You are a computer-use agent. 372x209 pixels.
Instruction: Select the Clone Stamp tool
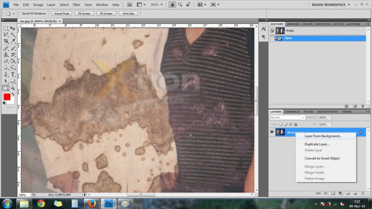tap(6, 55)
